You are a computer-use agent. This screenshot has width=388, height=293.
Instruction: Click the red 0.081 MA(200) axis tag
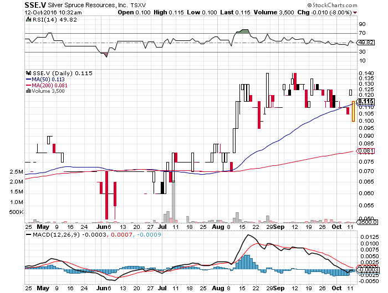[x=365, y=150]
